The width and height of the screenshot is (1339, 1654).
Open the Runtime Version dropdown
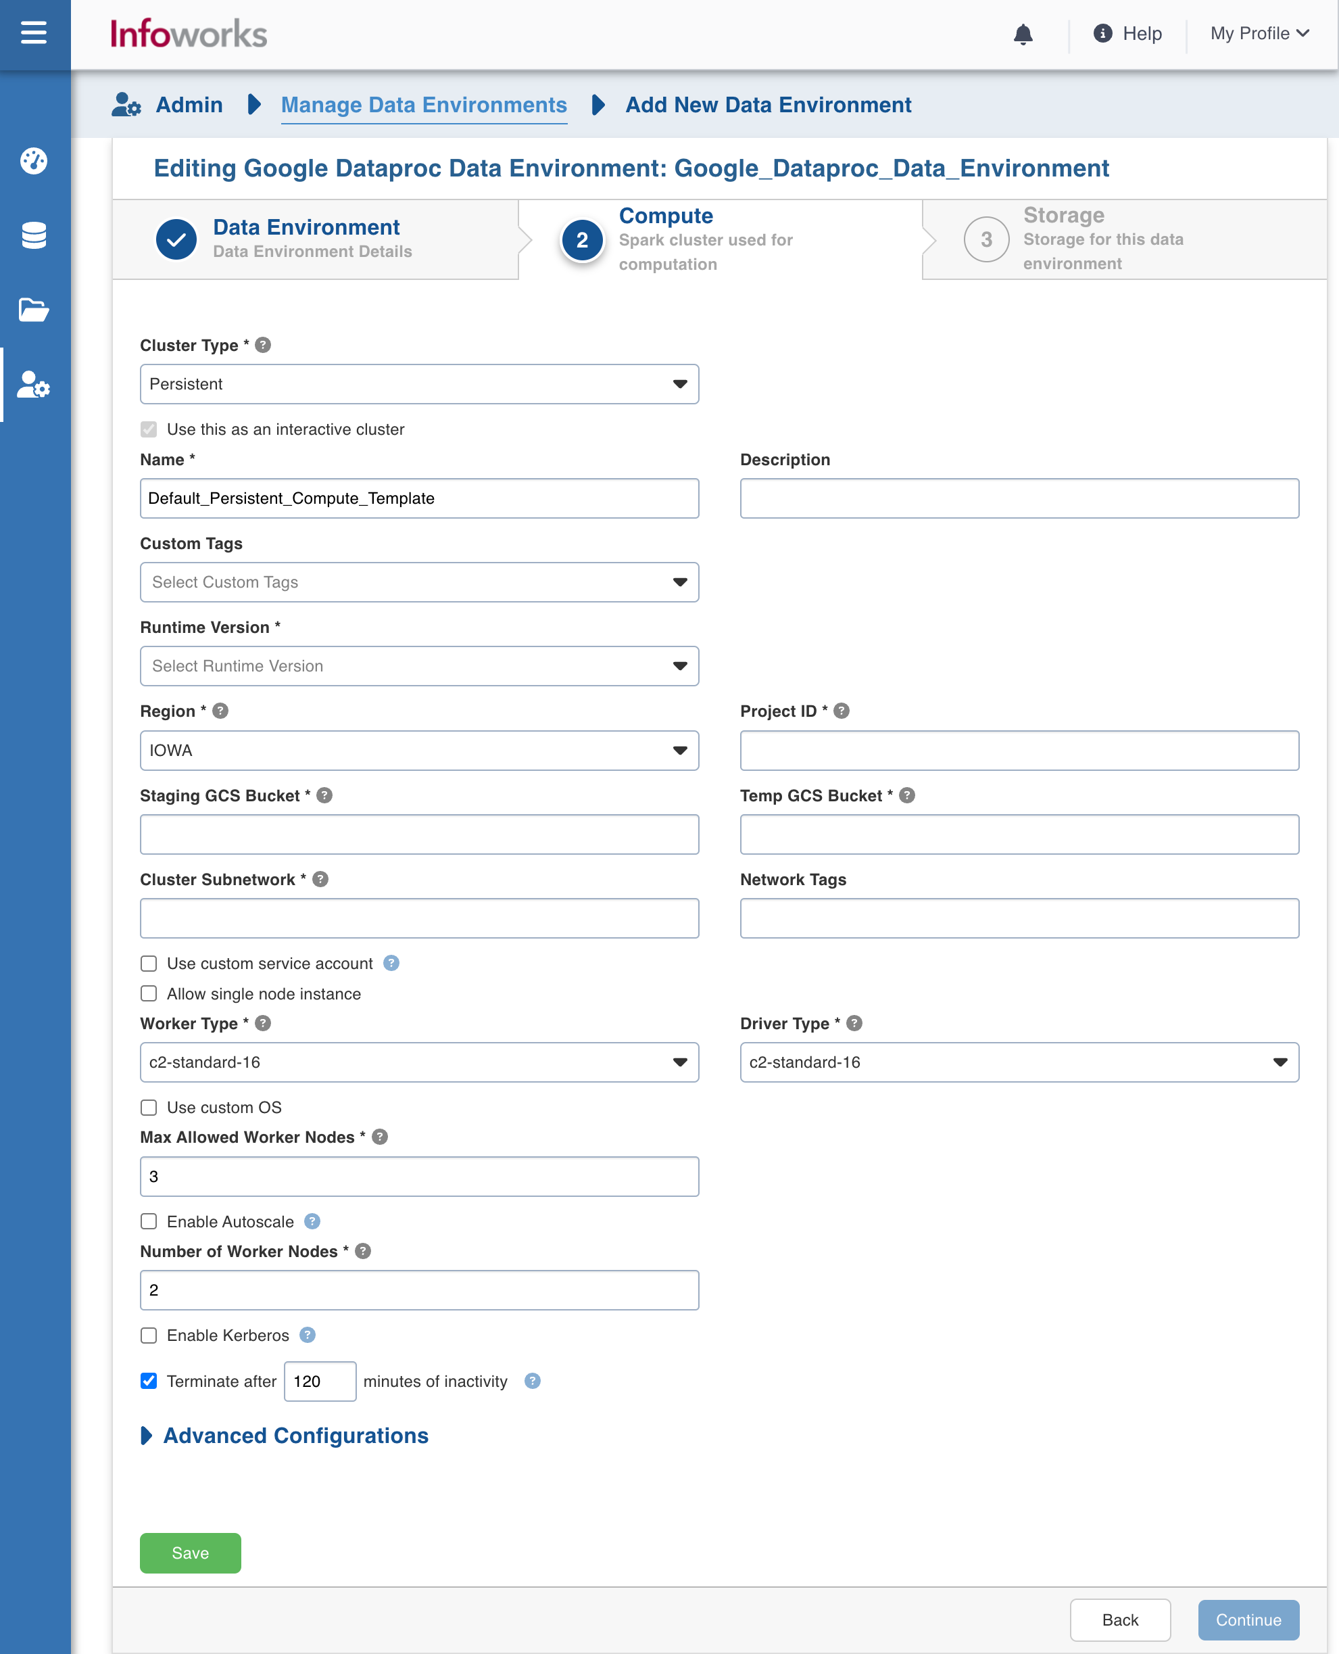click(420, 666)
